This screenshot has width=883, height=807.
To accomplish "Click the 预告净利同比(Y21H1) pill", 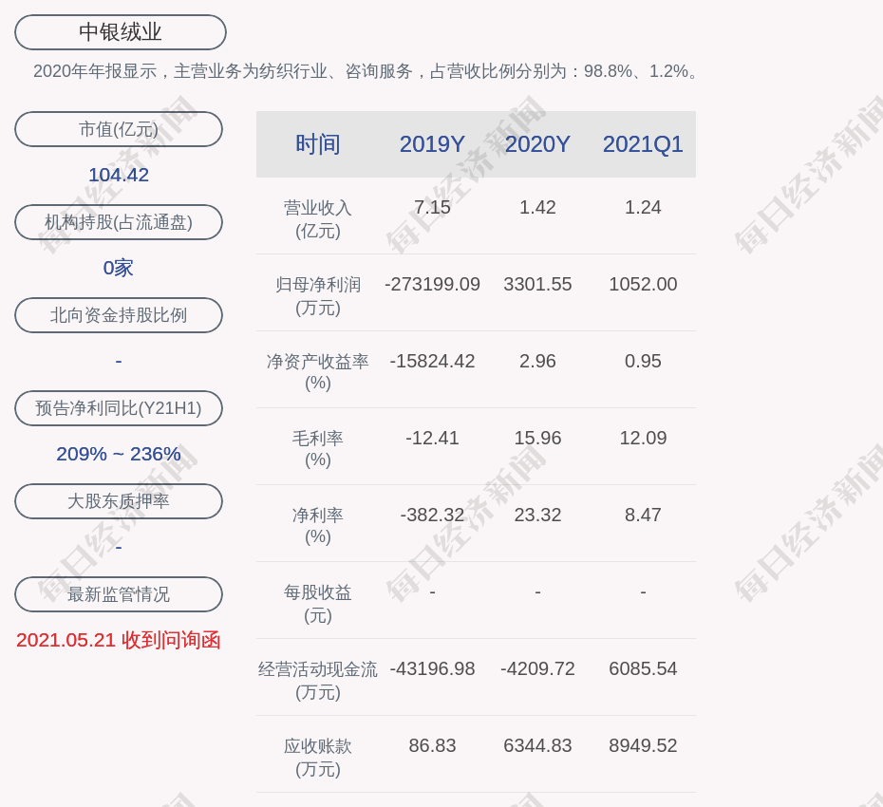I will 119,407.
